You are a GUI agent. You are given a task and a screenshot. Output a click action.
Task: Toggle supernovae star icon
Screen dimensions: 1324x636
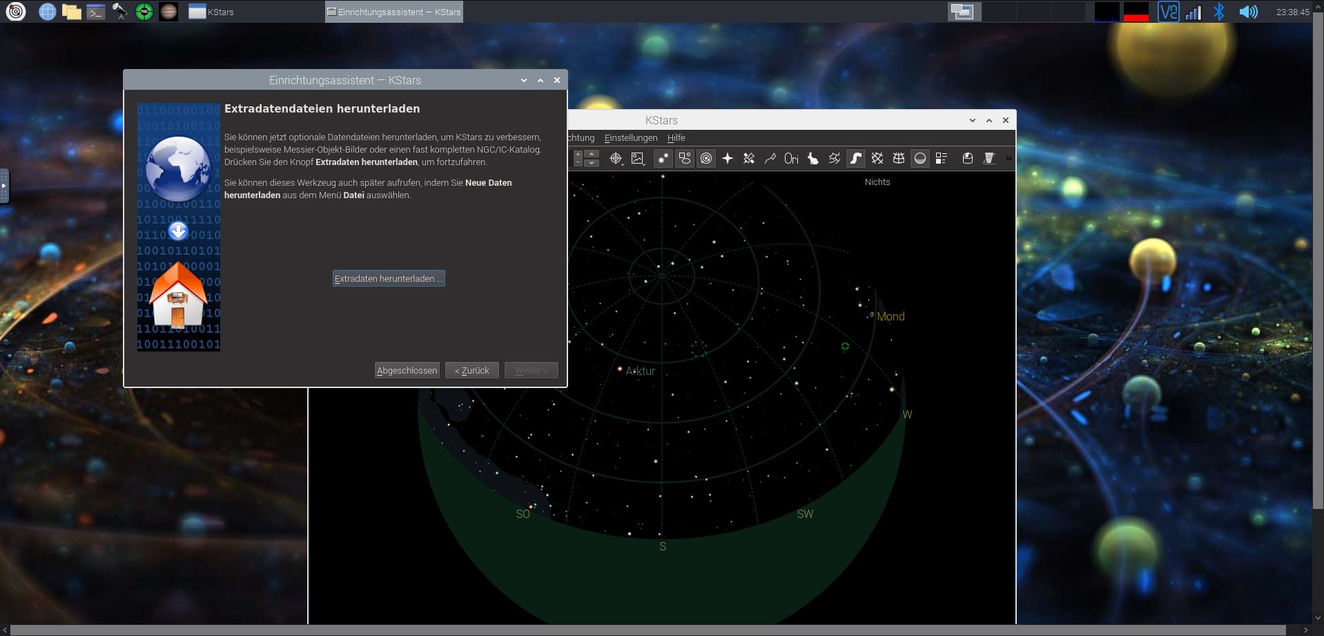(x=727, y=158)
